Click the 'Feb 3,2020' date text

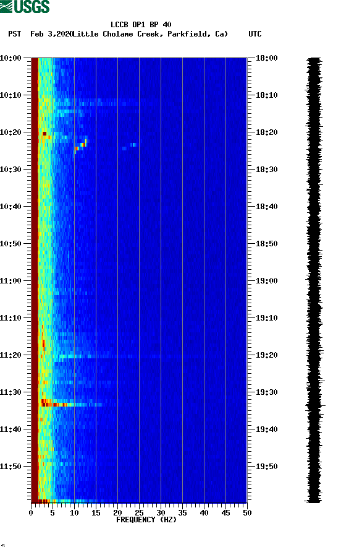[51, 34]
